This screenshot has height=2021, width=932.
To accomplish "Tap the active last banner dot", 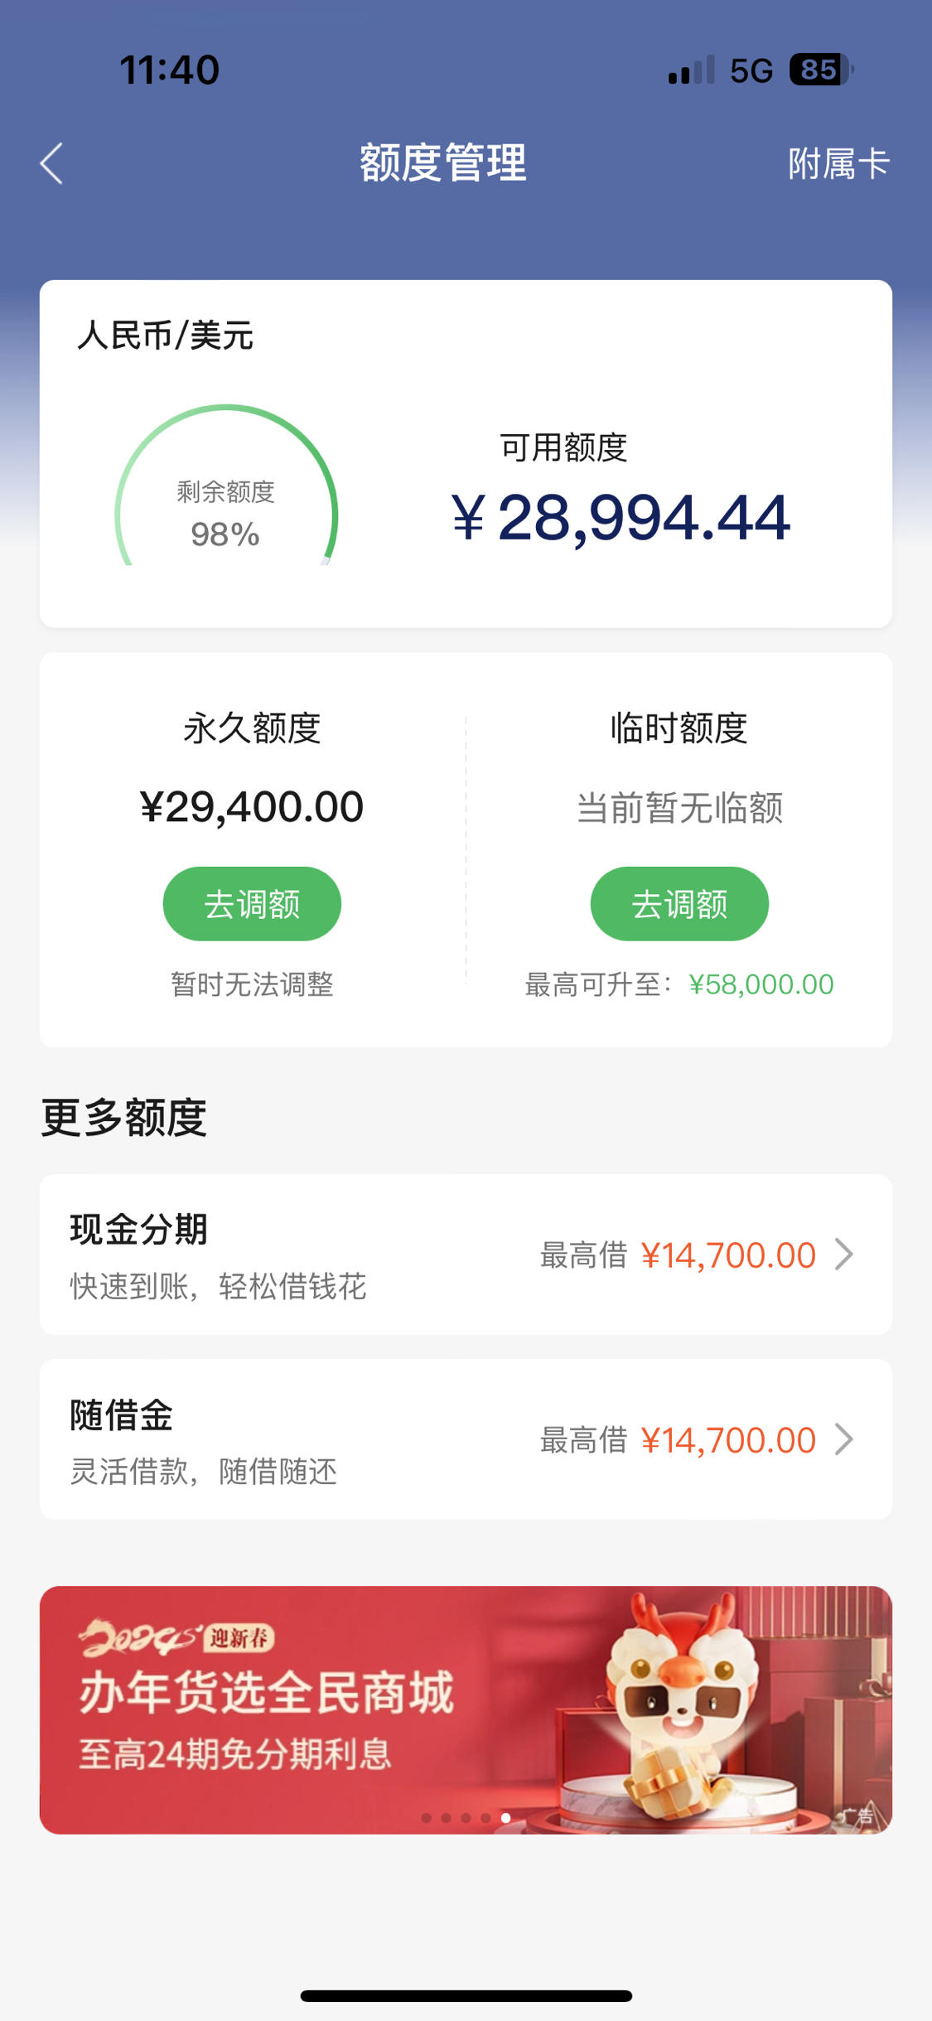I will [x=505, y=1818].
